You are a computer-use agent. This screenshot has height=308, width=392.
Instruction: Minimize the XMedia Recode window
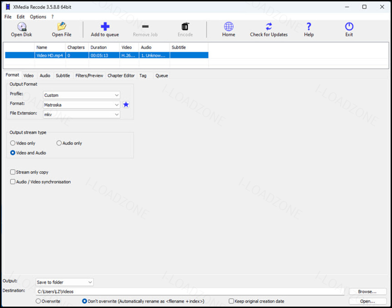347,7
